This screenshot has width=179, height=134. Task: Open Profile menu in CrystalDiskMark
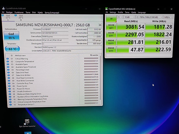[120, 12]
